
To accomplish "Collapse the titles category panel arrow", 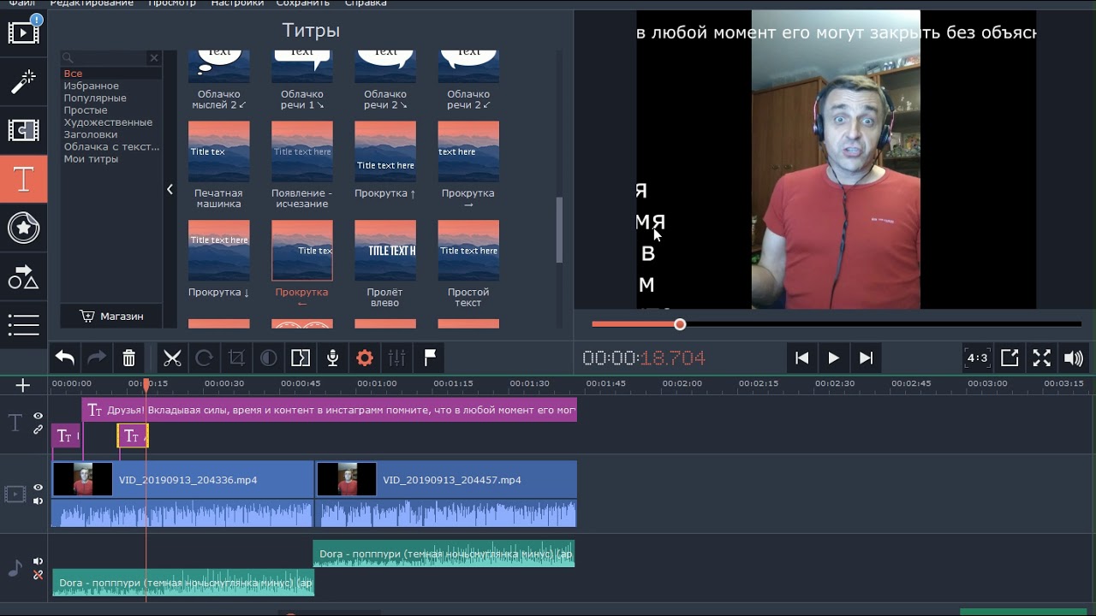I will point(170,189).
